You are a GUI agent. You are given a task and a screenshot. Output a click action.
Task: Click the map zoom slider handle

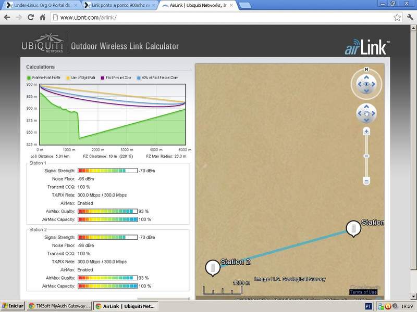[x=366, y=156]
